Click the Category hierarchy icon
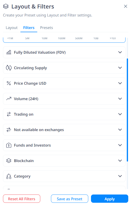The height and width of the screenshot is (204, 131). pyautogui.click(x=9, y=176)
